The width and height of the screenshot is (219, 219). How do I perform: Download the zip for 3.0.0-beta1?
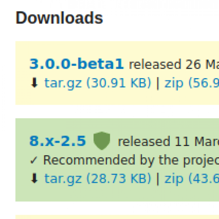pyautogui.click(x=191, y=83)
